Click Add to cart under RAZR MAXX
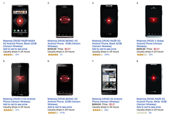The height and width of the screenshot is (116, 171). pyautogui.click(x=15, y=49)
